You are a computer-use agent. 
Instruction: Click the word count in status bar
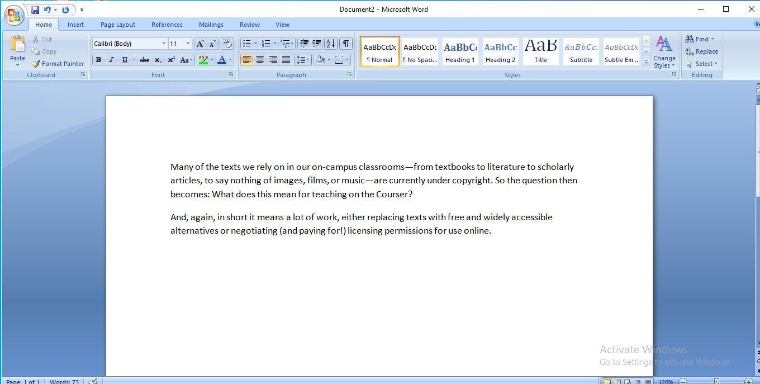click(64, 382)
